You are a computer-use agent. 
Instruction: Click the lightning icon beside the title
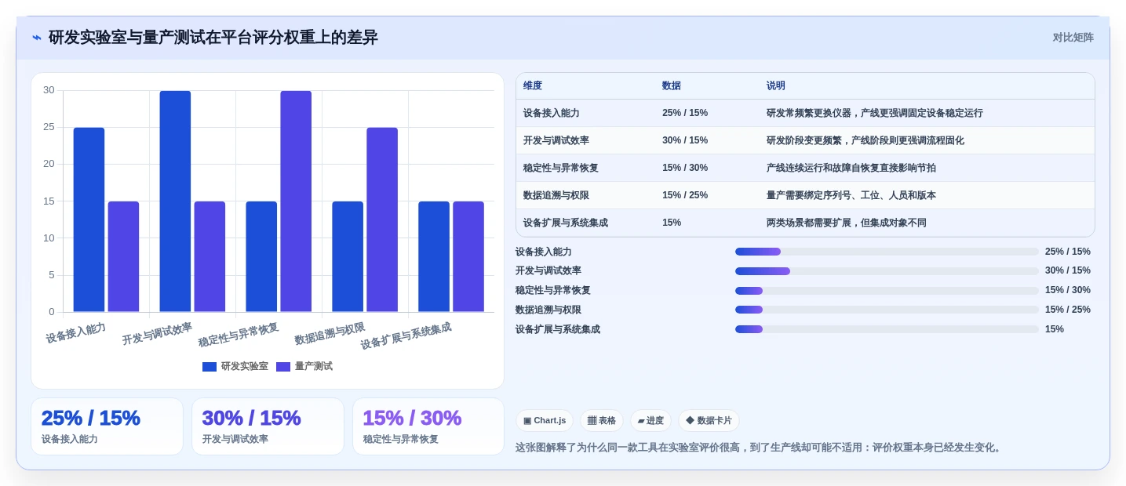coord(36,38)
